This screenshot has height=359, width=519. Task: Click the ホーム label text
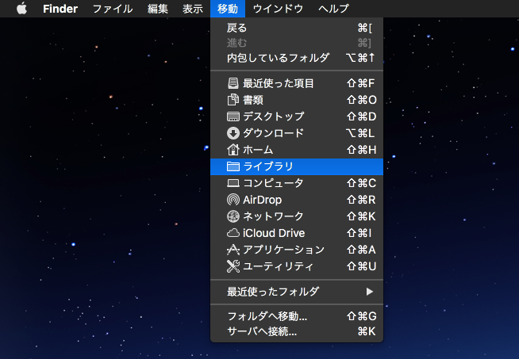point(258,150)
